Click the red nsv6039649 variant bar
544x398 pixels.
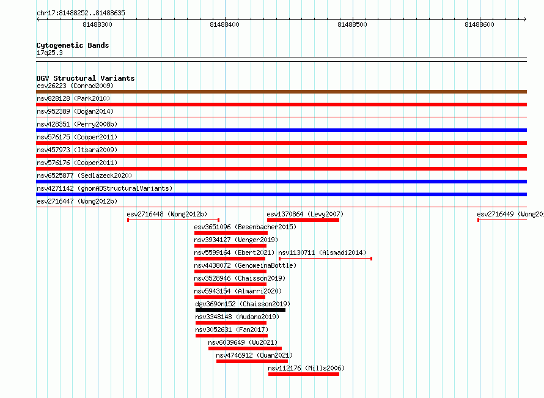click(x=245, y=348)
